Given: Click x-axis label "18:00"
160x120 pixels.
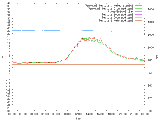Looking at the screenshot, I should point(112,114).
